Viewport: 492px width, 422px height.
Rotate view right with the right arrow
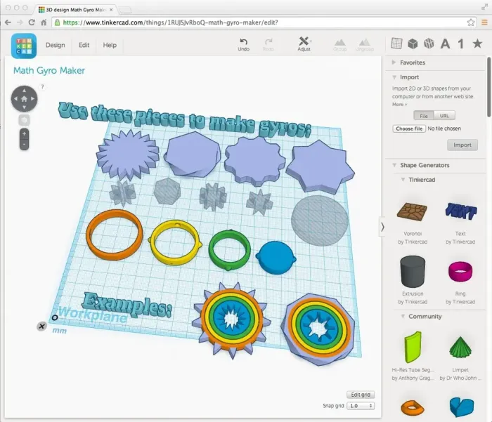(32, 99)
